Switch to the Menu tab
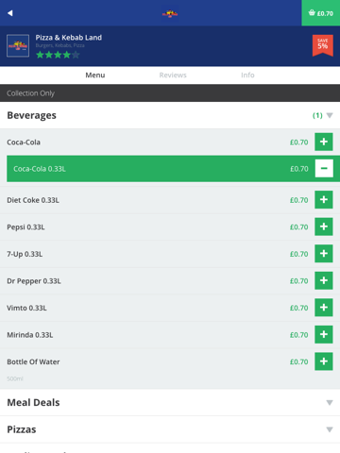Viewport: 340px width, 453px height. coord(95,75)
